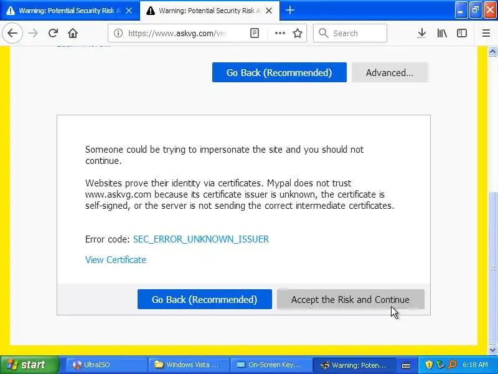Show sidebars icon in toolbar
The height and width of the screenshot is (374, 498).
(x=462, y=33)
